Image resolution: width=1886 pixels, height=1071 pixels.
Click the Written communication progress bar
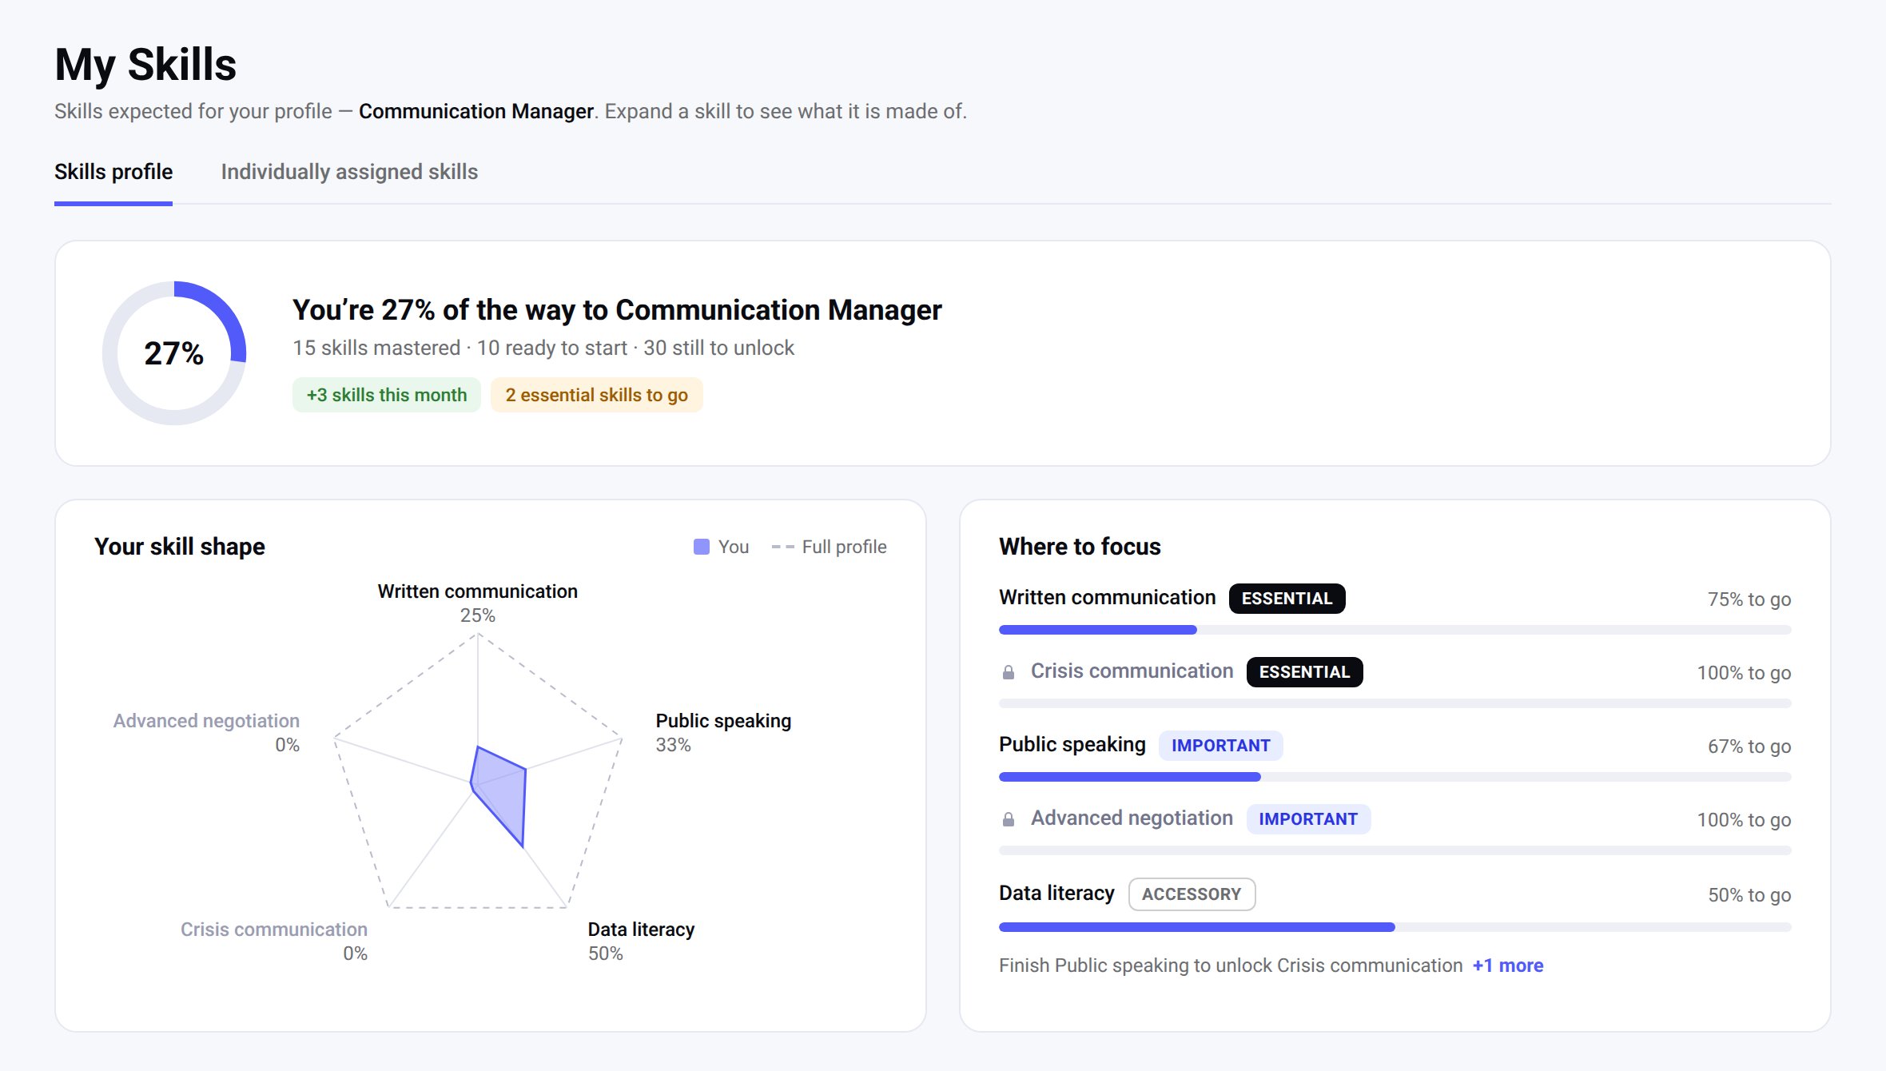[x=1395, y=630]
